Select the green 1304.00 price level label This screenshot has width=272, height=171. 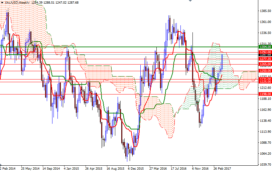point(265,47)
